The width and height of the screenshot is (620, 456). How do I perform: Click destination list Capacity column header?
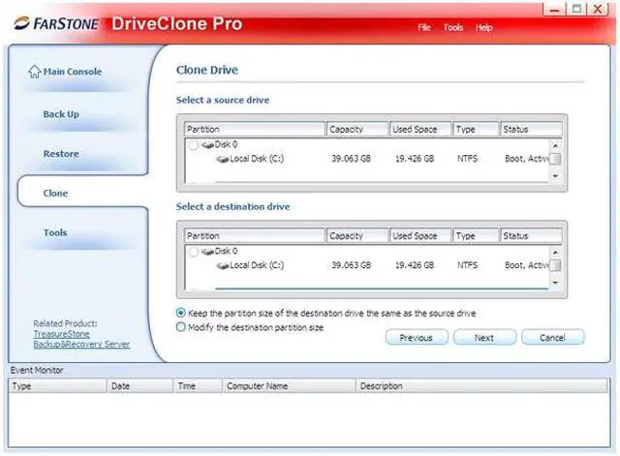(357, 236)
